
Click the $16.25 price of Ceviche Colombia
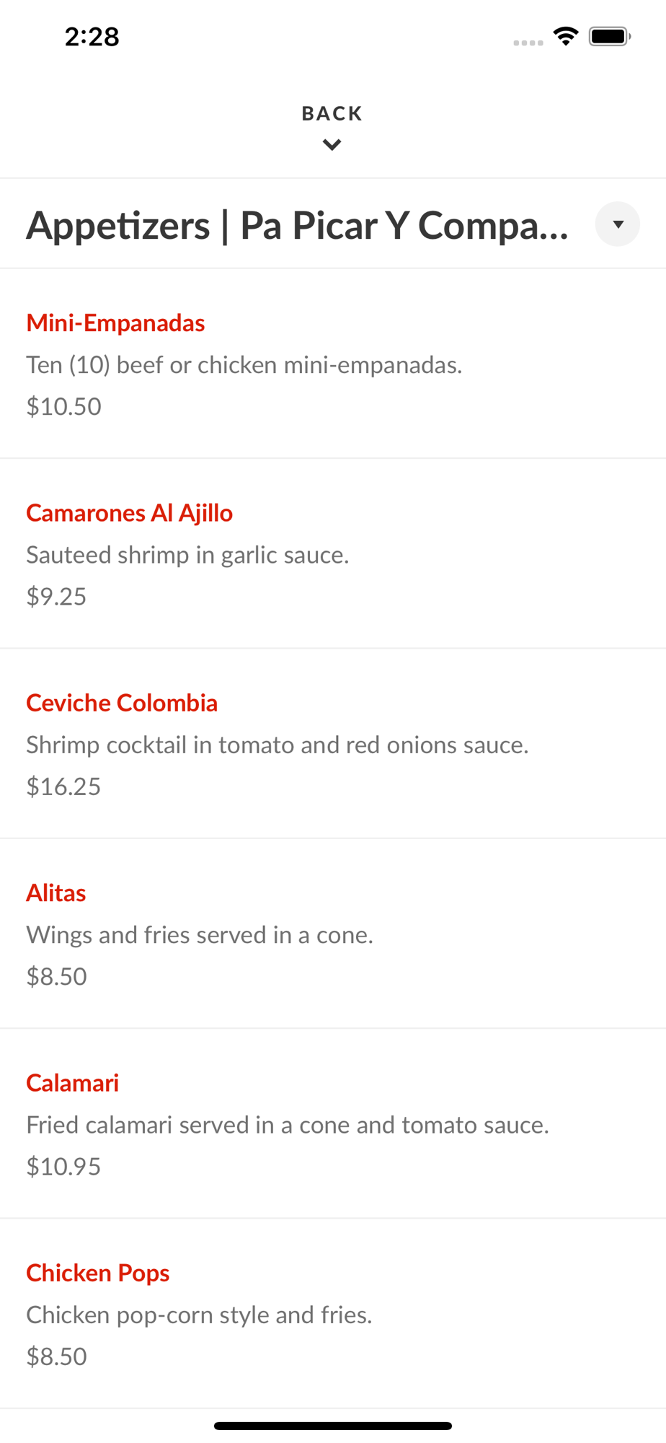pos(64,786)
